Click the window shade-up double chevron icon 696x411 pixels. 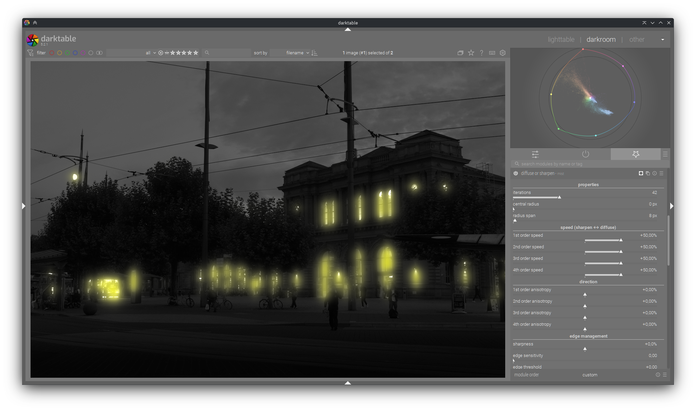pos(35,23)
